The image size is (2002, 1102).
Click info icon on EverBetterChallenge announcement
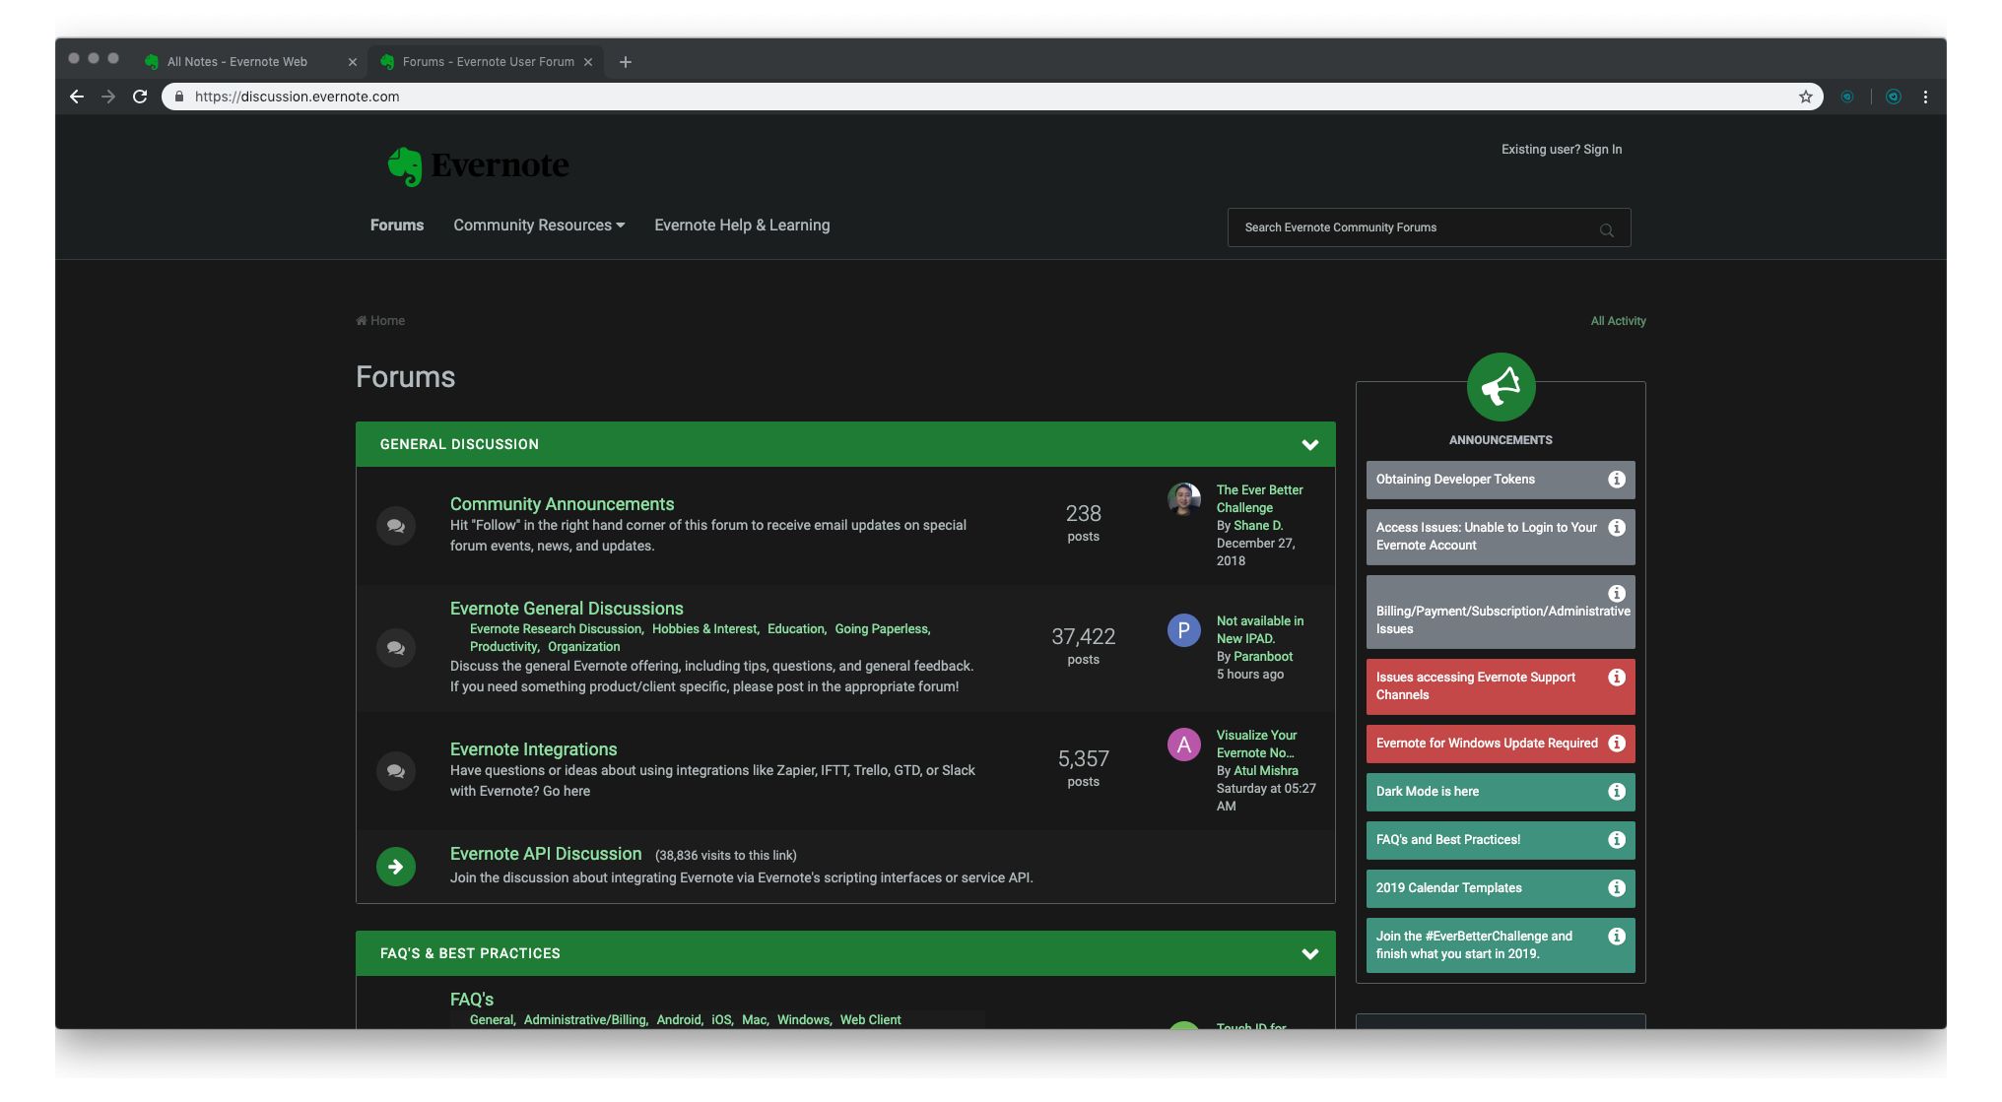coord(1617,937)
